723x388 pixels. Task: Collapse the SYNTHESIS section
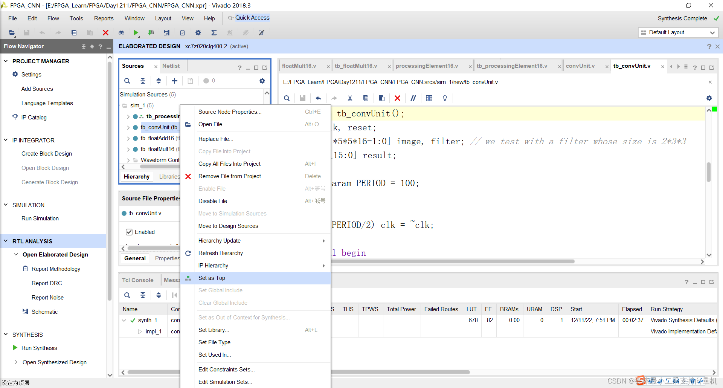[6, 335]
